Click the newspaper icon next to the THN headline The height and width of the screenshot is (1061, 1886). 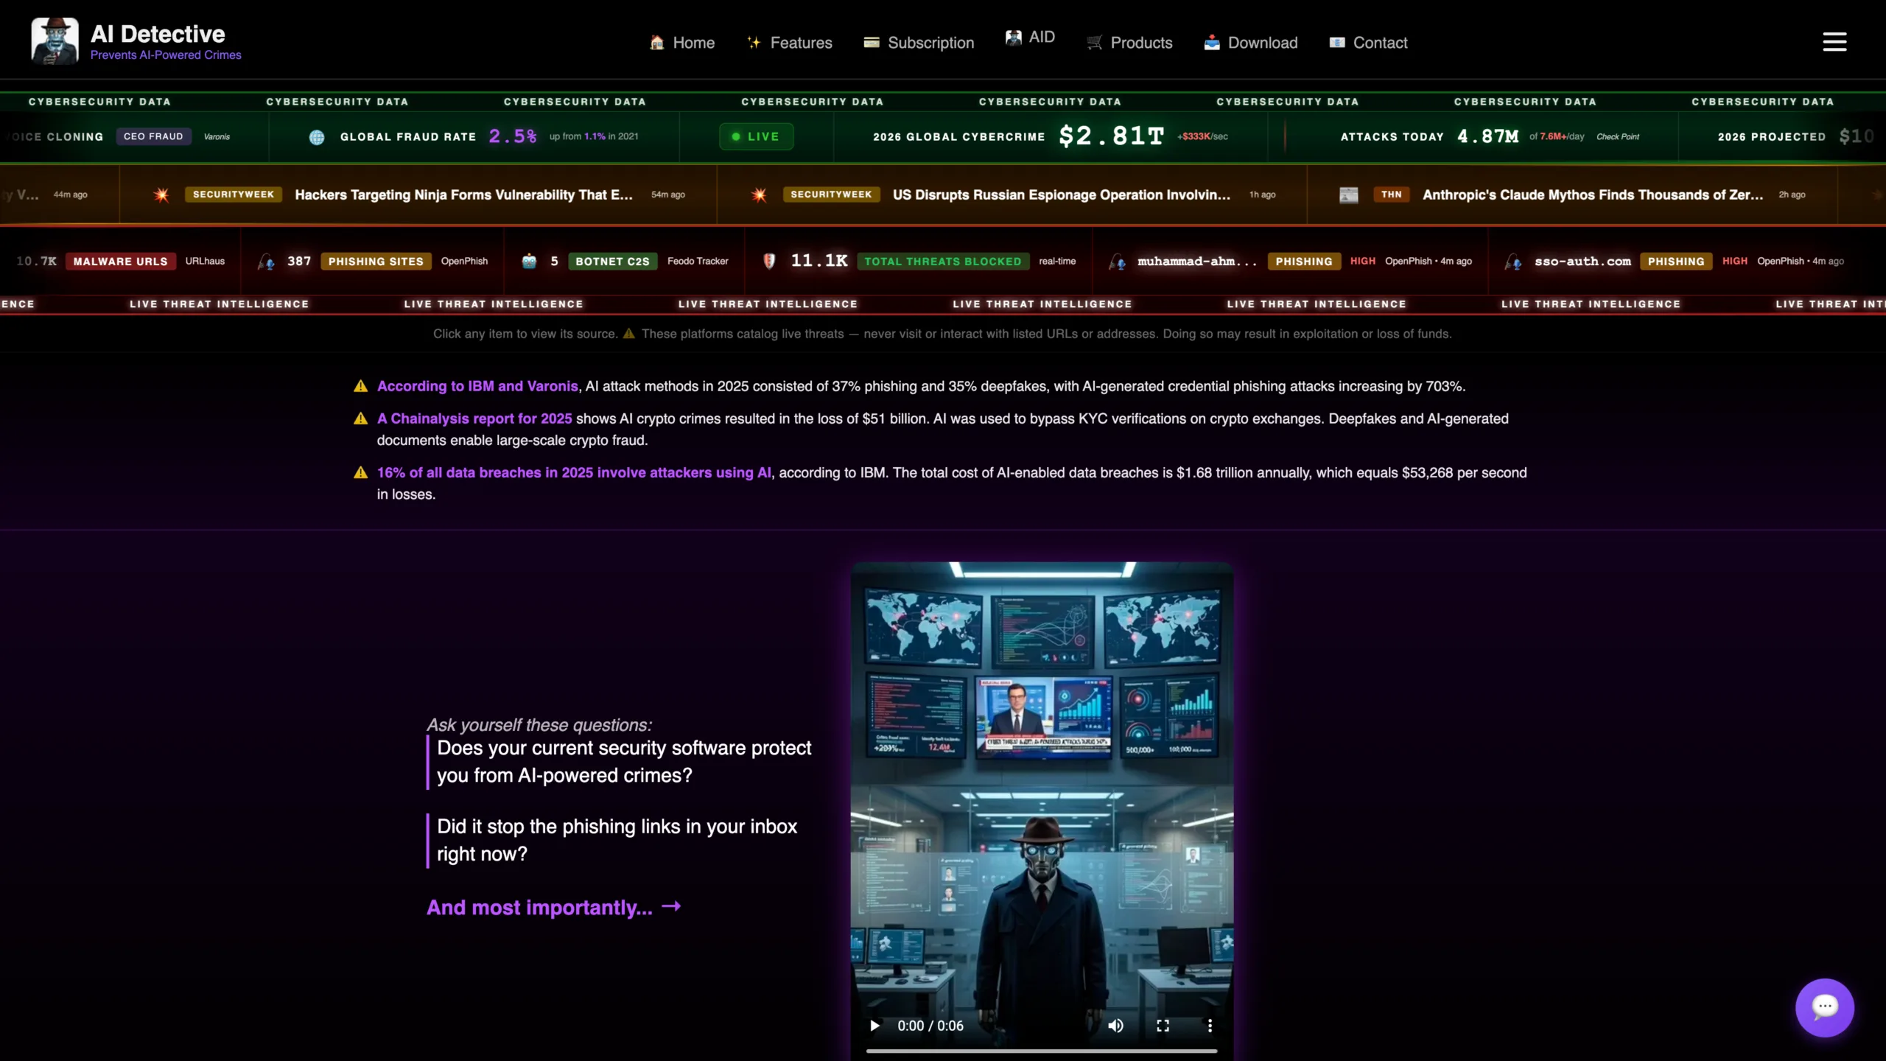click(x=1349, y=195)
